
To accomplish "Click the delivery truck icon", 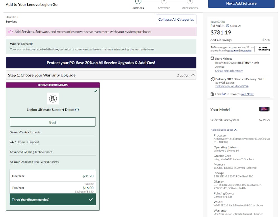I will pos(212,79).
